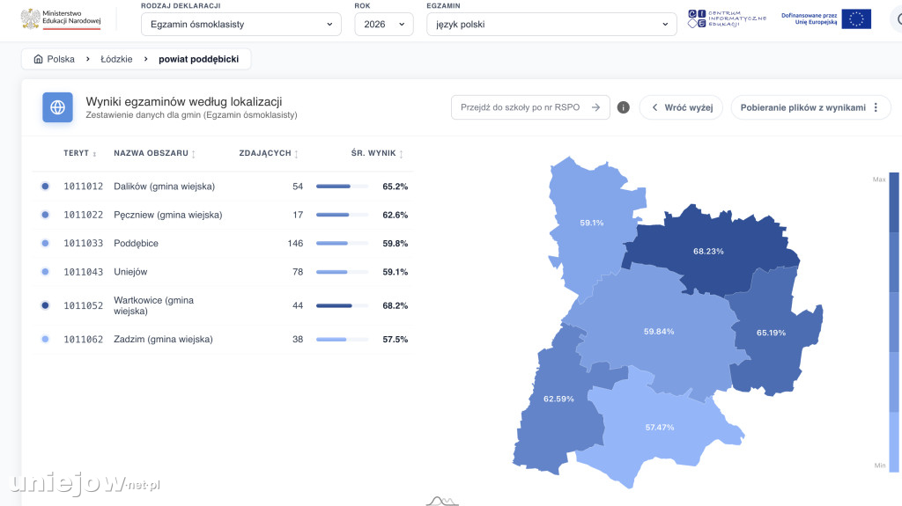
Task: Sort by Śr. wynik column
Action: pyautogui.click(x=377, y=153)
